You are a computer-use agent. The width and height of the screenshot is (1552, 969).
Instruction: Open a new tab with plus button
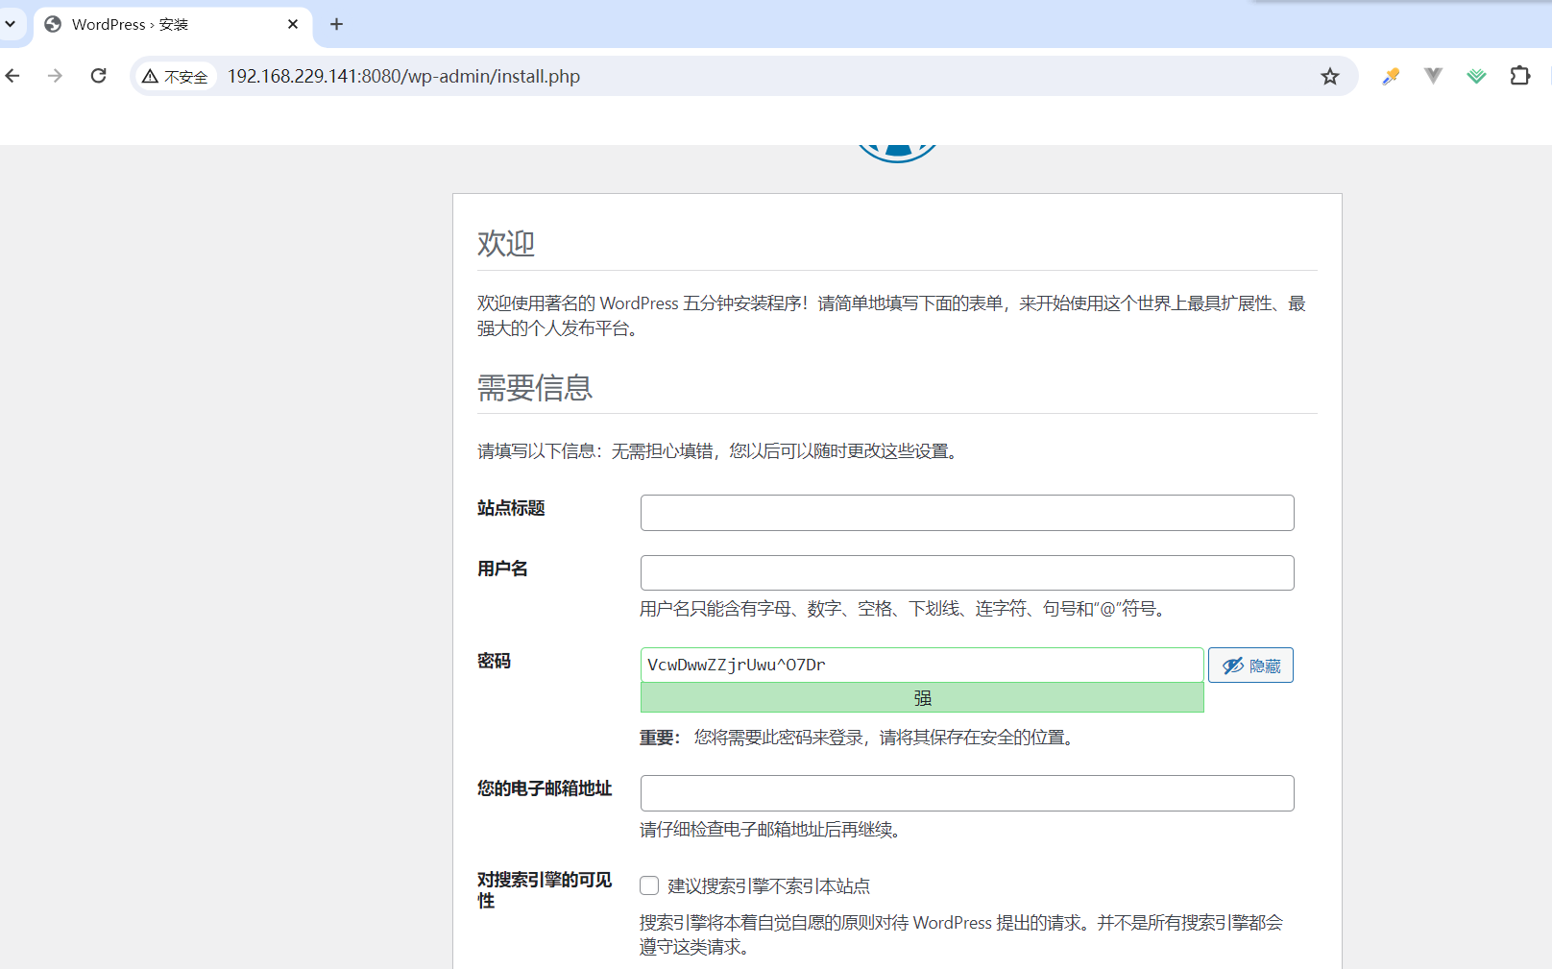click(336, 24)
